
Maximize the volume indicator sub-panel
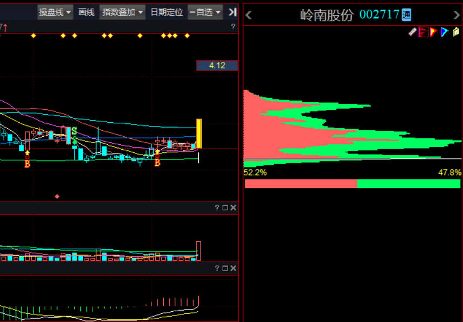click(x=225, y=208)
